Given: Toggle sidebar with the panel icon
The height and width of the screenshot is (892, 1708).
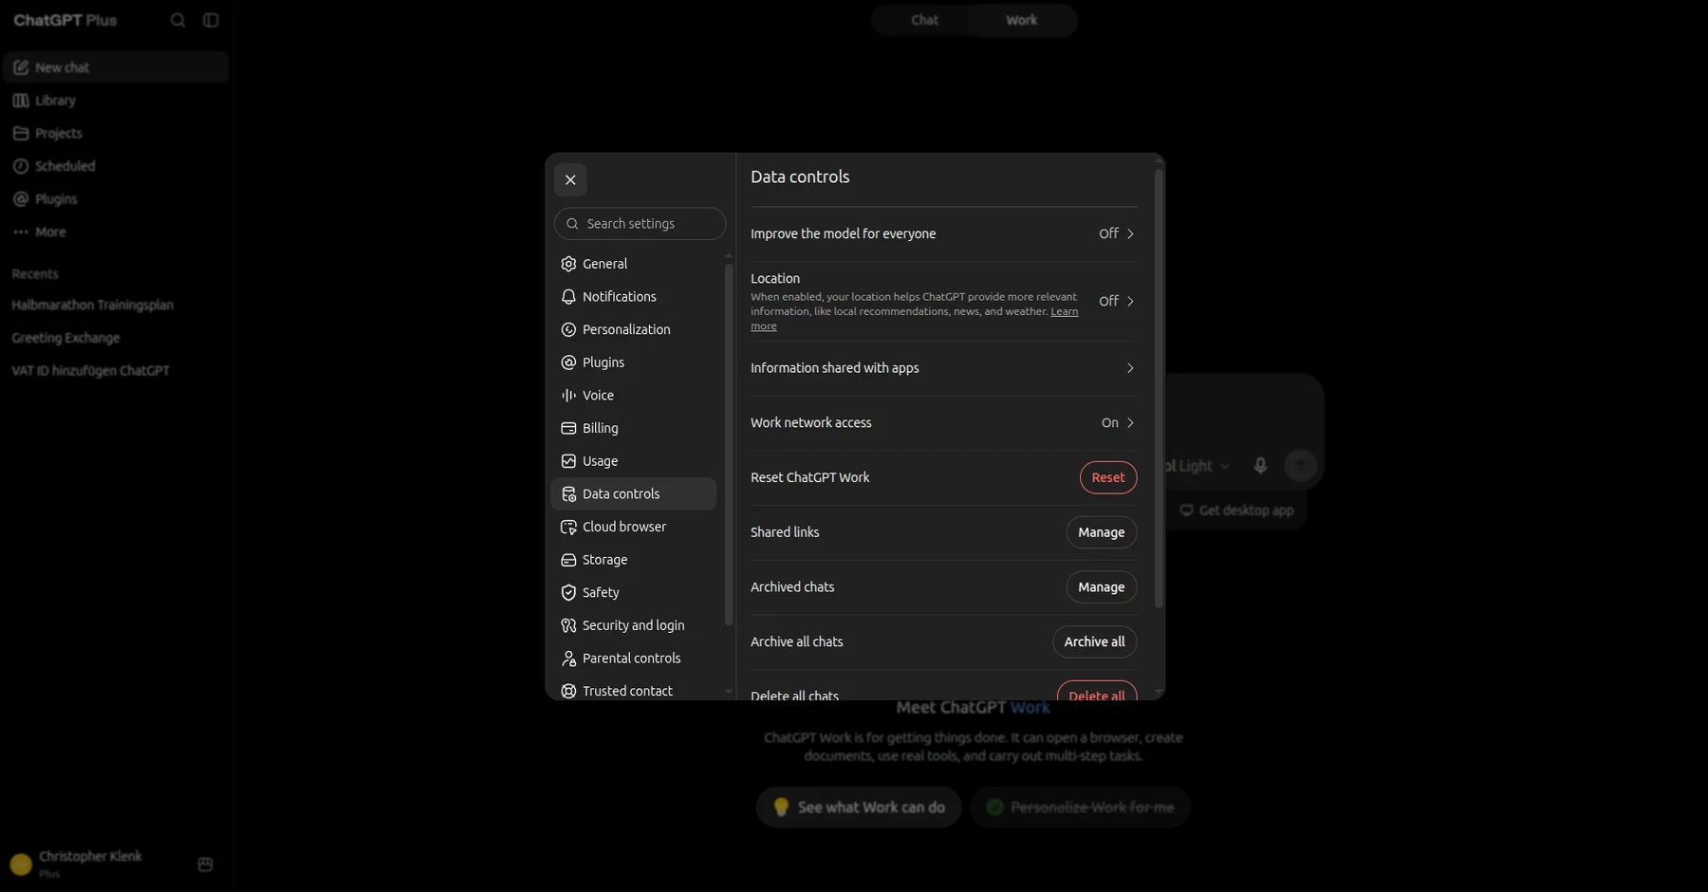Looking at the screenshot, I should (211, 20).
